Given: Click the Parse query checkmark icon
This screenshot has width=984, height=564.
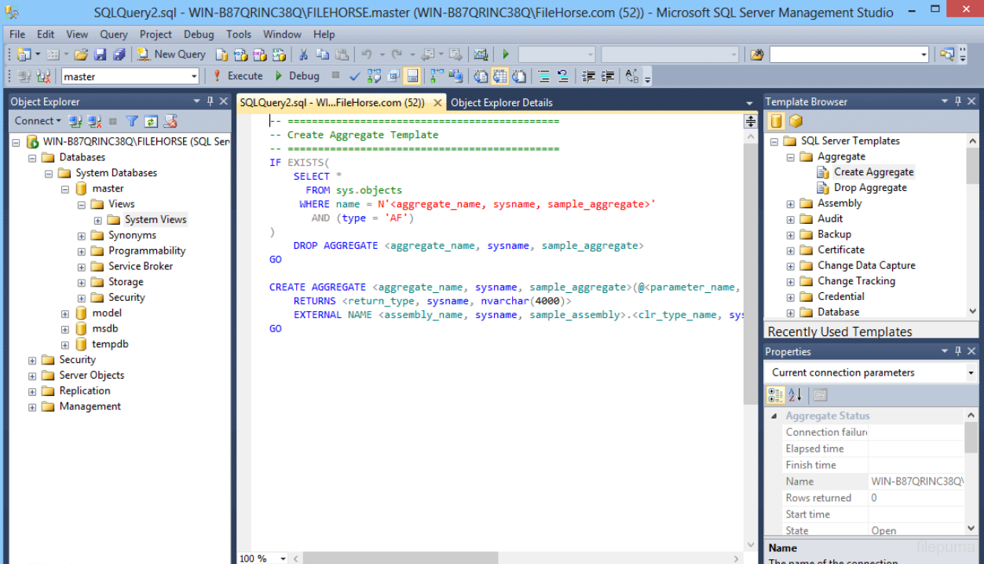Looking at the screenshot, I should (354, 76).
